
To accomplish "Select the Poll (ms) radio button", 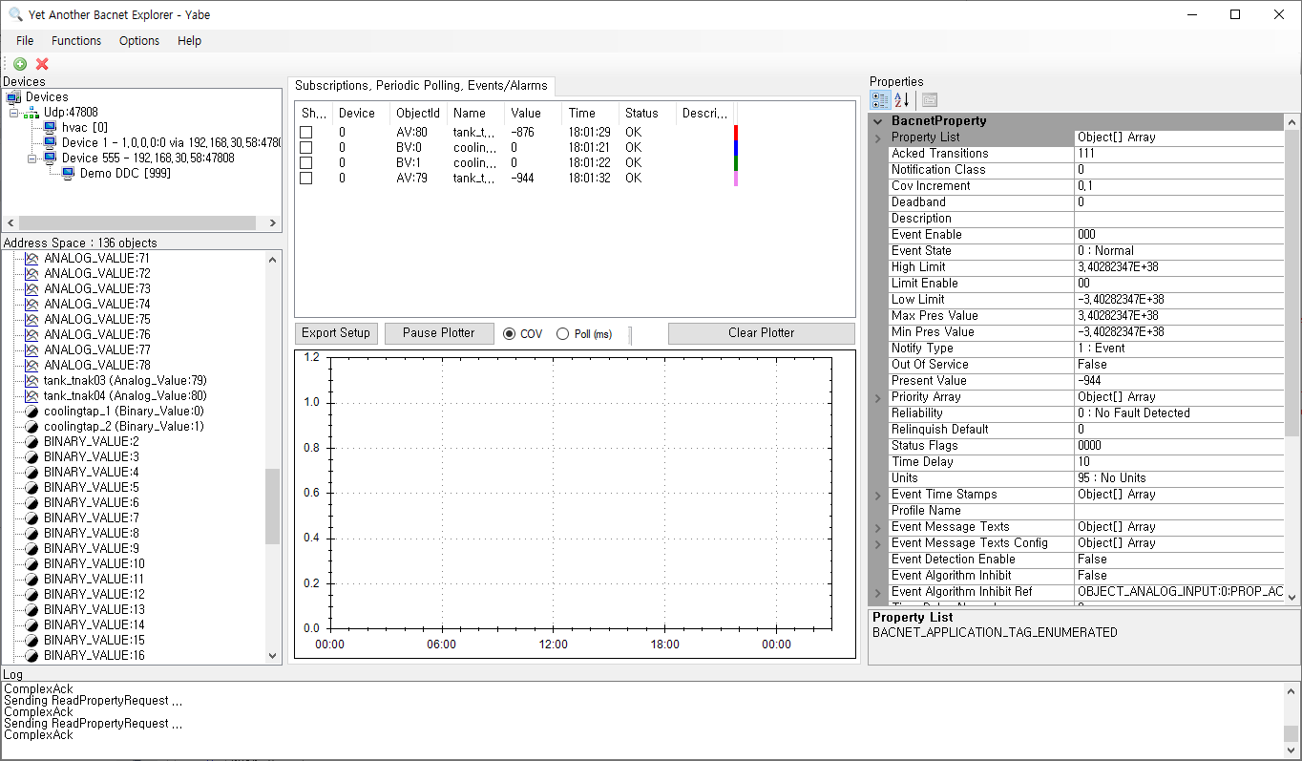I will pos(563,334).
